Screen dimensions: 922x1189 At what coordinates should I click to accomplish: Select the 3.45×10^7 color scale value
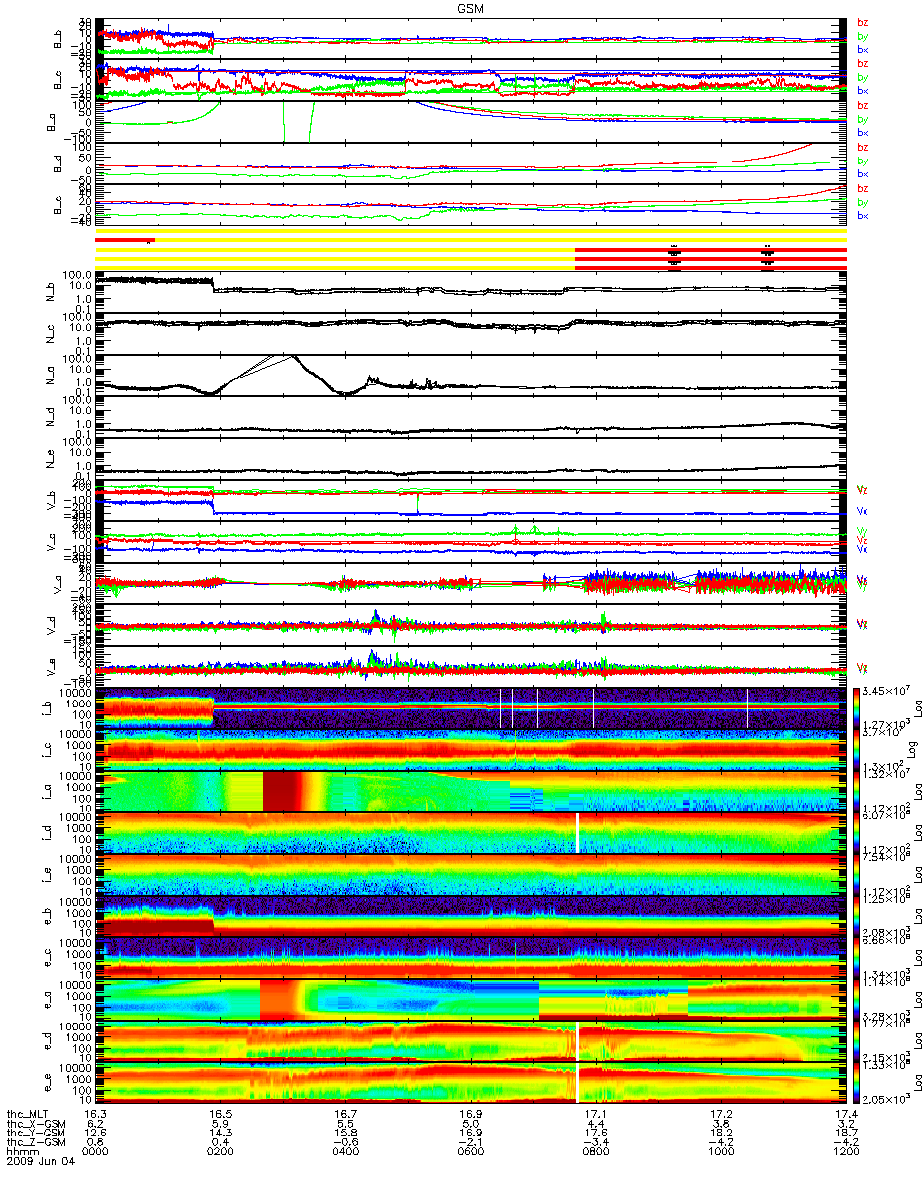pos(884,689)
